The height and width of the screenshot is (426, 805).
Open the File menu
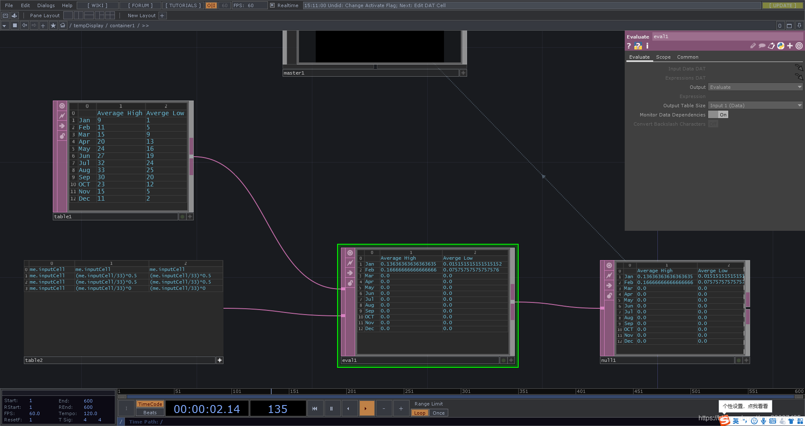[9, 5]
